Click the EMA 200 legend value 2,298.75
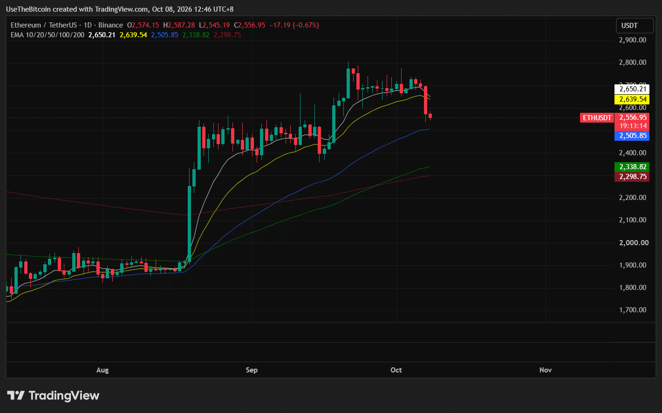662x413 pixels. 227,35
